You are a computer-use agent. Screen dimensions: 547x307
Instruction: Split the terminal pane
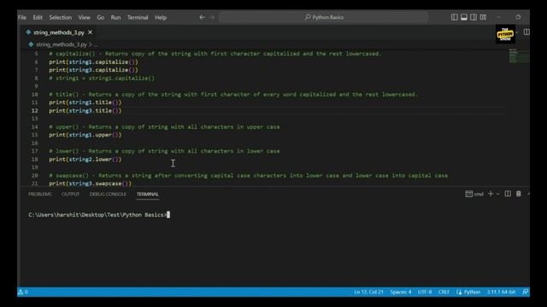(508, 194)
